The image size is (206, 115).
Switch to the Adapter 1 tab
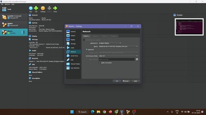(86, 36)
